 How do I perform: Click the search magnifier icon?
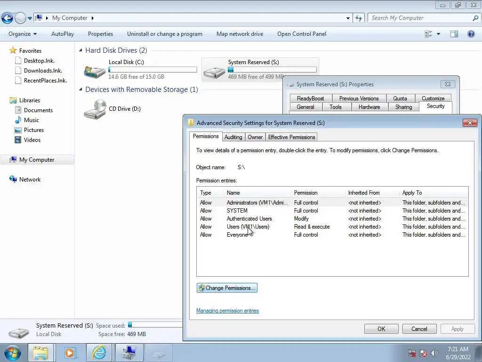coord(475,18)
